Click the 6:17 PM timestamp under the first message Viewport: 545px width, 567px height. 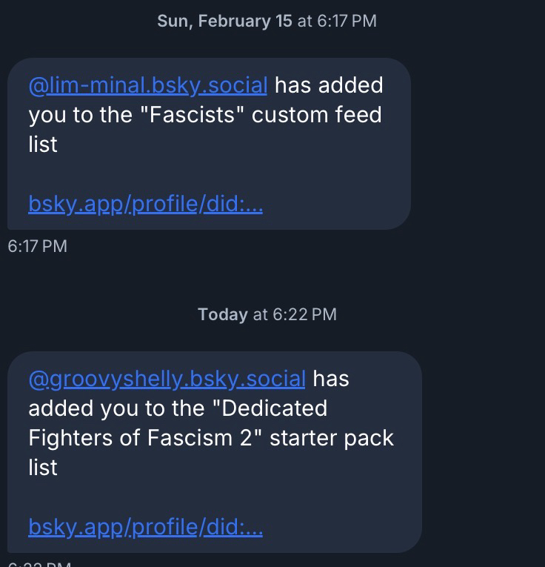[x=37, y=246]
